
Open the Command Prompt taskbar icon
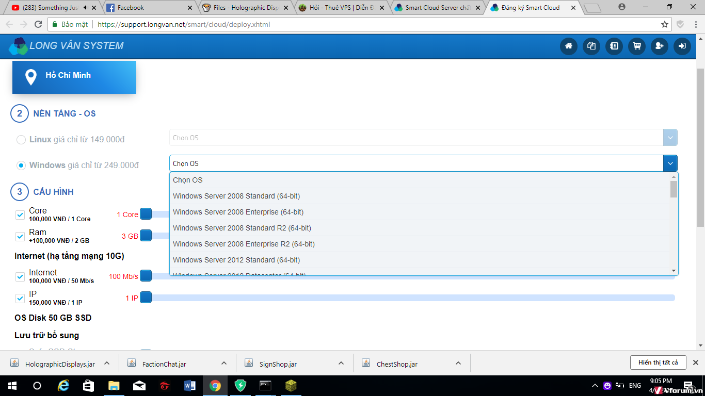point(266,386)
